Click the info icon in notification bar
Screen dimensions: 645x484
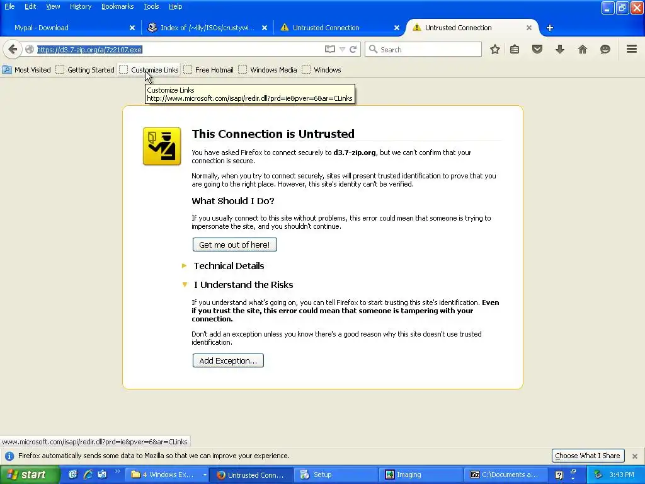point(9,456)
